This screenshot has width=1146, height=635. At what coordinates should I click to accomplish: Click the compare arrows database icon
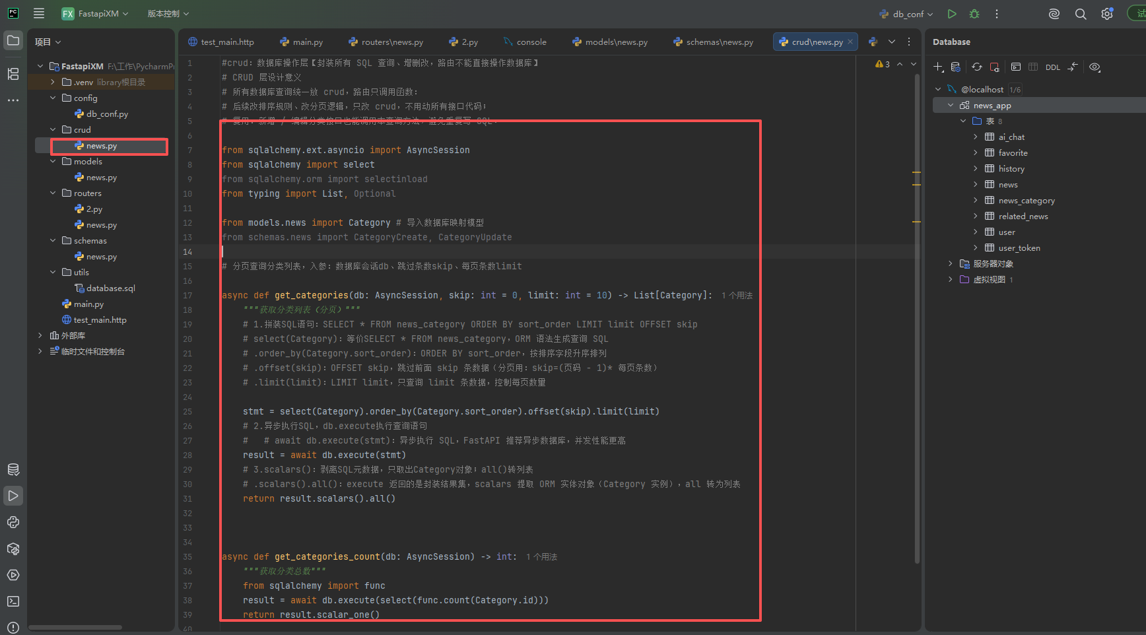point(1073,67)
